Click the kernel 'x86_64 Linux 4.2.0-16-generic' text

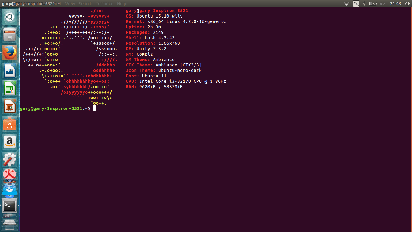pos(187,21)
